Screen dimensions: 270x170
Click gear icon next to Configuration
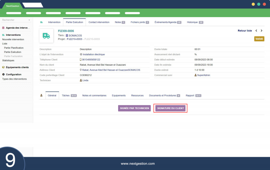tap(3, 74)
